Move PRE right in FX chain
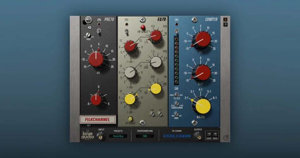The height and width of the screenshot is (158, 300). [171, 136]
